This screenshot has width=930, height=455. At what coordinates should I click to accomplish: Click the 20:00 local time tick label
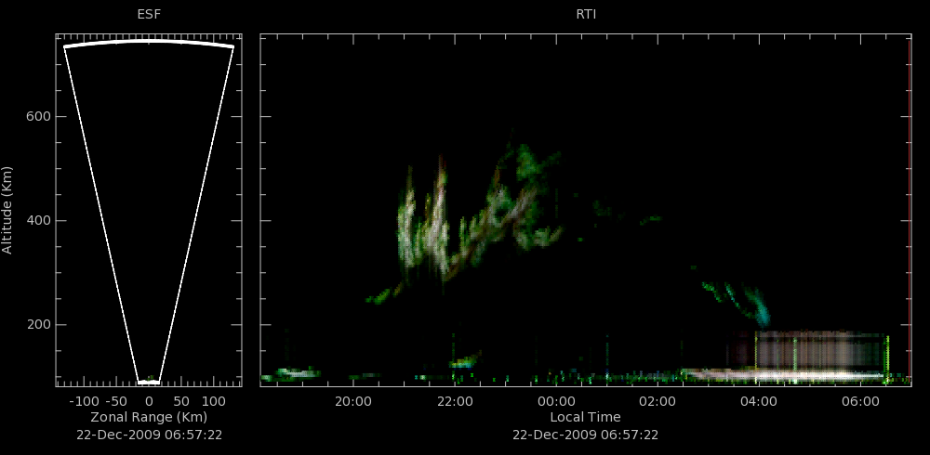353,401
